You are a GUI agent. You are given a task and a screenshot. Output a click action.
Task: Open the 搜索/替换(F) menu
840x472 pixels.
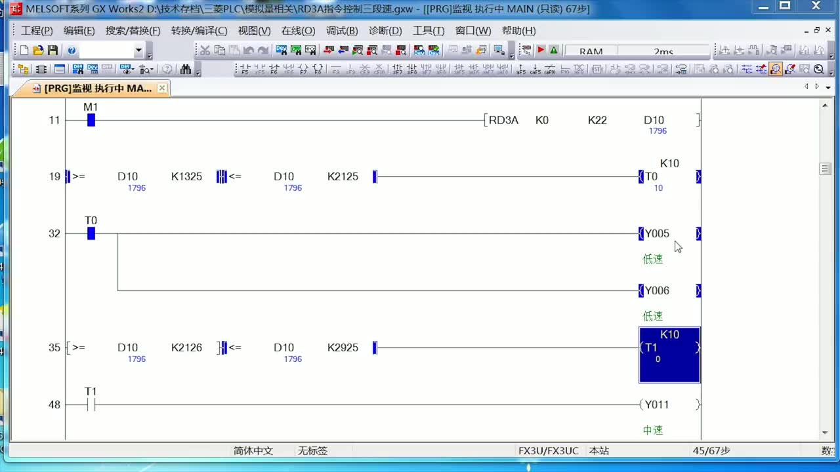(133, 31)
